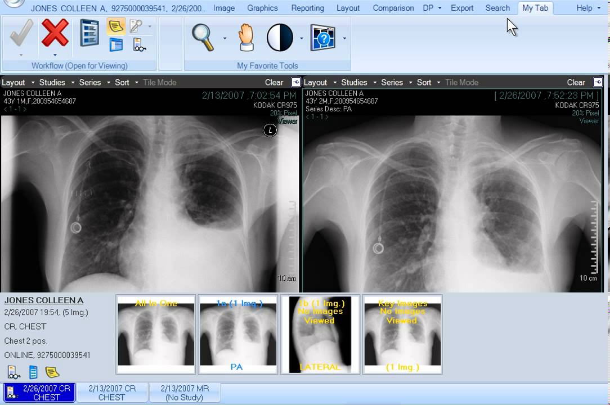Viewport: 610px width, 405px height.
Task: Select the Key Images thumbnail
Action: (402, 335)
